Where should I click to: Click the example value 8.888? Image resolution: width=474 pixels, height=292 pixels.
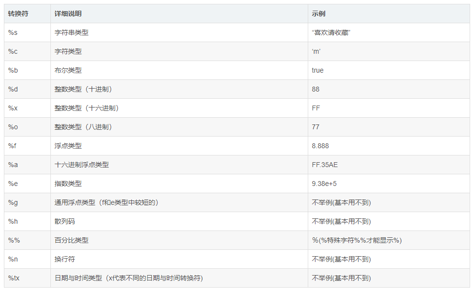[x=320, y=146]
